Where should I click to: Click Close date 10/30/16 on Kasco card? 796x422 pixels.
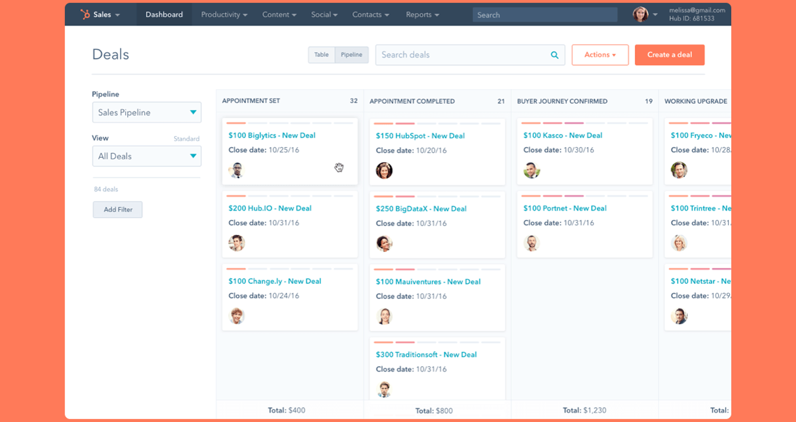point(559,150)
